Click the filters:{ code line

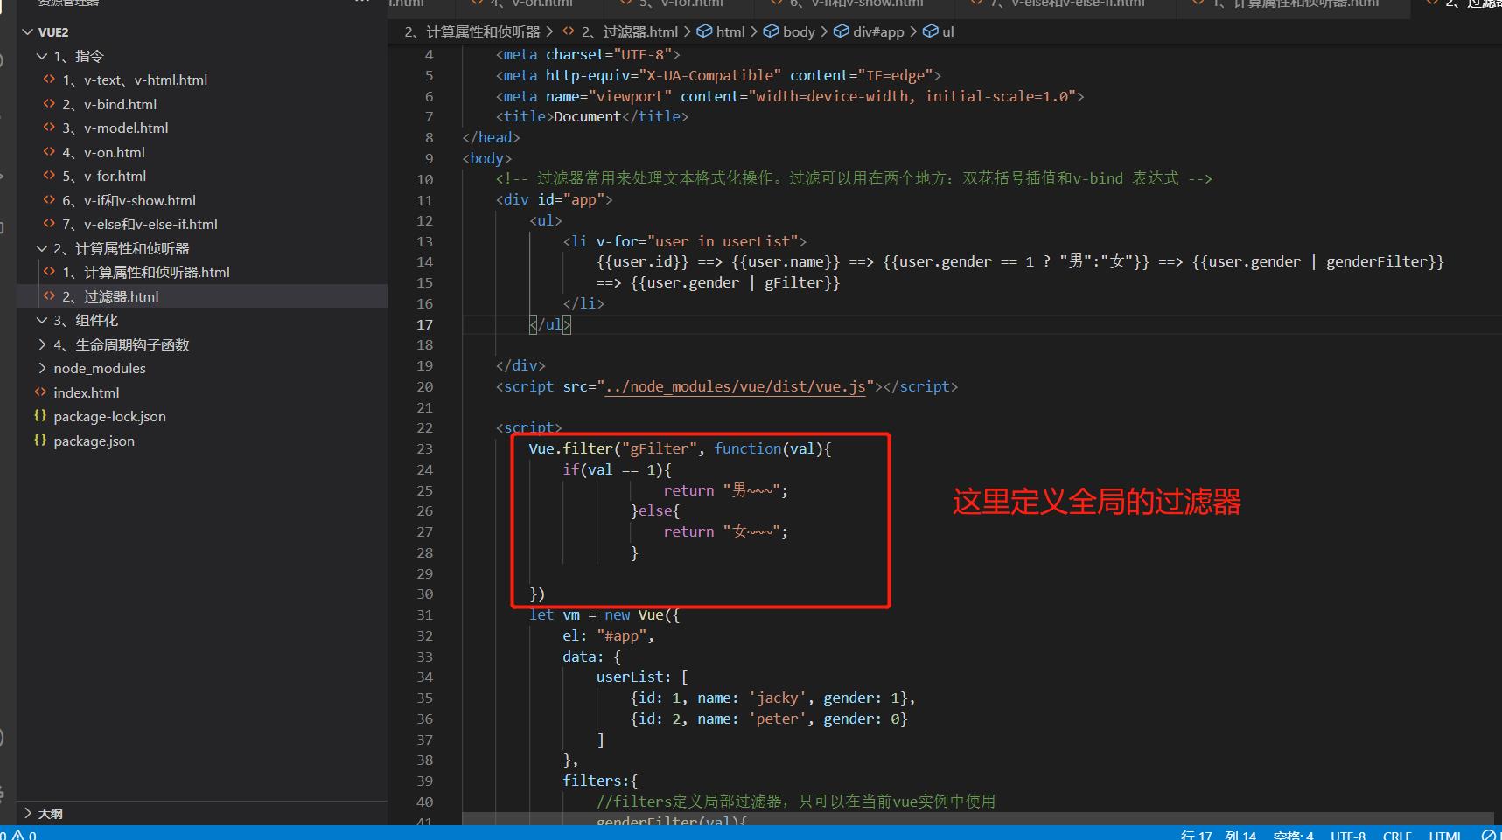pos(600,781)
